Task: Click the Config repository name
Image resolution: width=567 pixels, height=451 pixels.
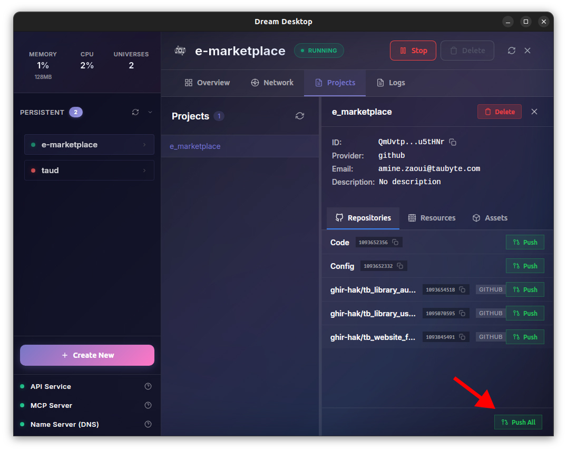Action: click(342, 266)
